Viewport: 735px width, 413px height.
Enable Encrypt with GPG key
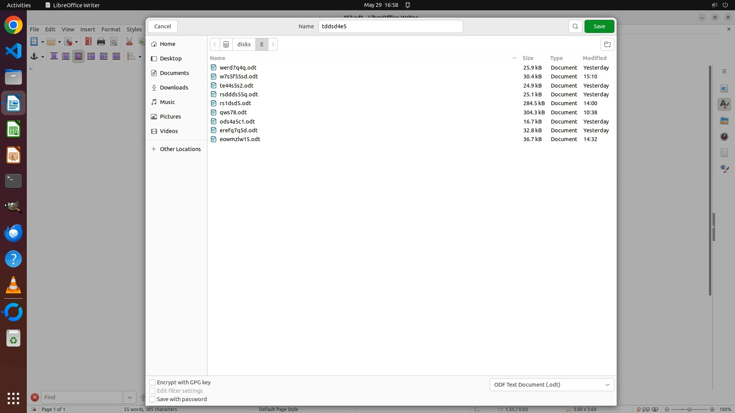point(152,382)
